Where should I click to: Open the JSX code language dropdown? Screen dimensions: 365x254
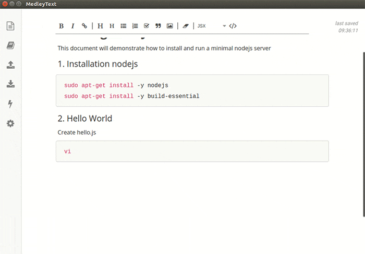212,26
